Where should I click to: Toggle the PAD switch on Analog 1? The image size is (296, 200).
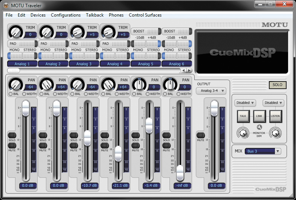[x=23, y=44]
